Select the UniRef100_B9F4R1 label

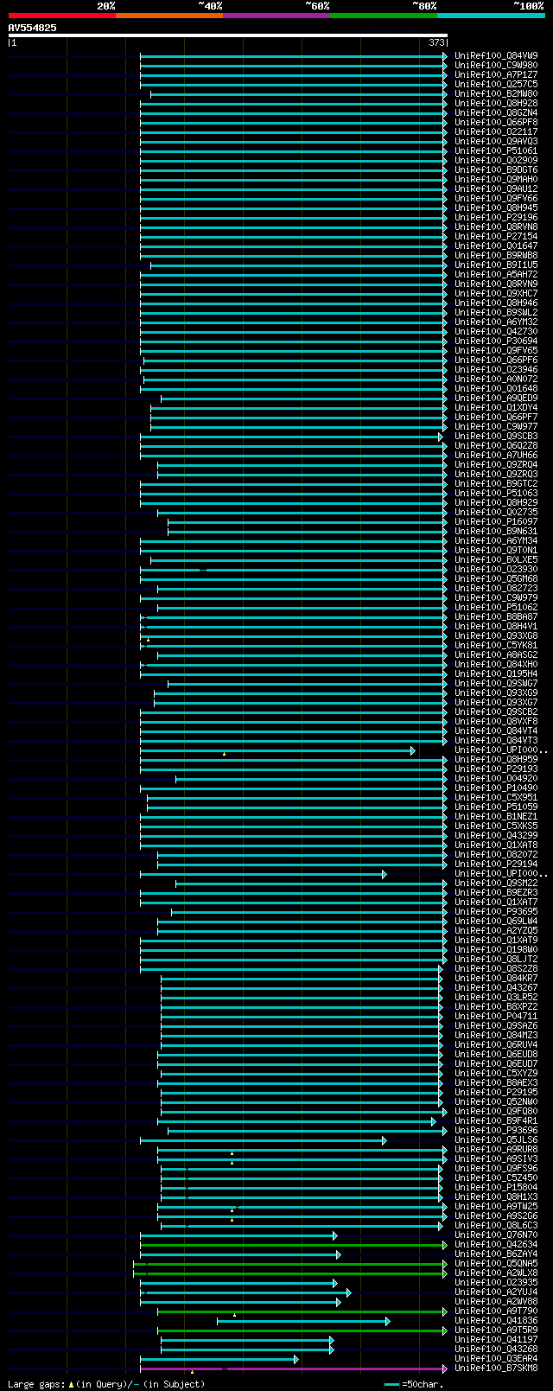click(496, 1121)
